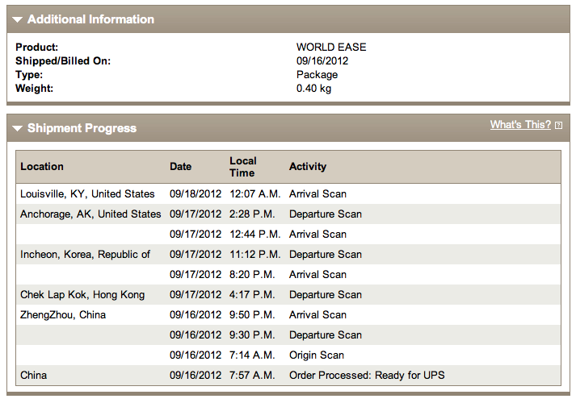The height and width of the screenshot is (403, 576).
Task: Select the Louisville, KY, United States row
Action: [x=87, y=194]
